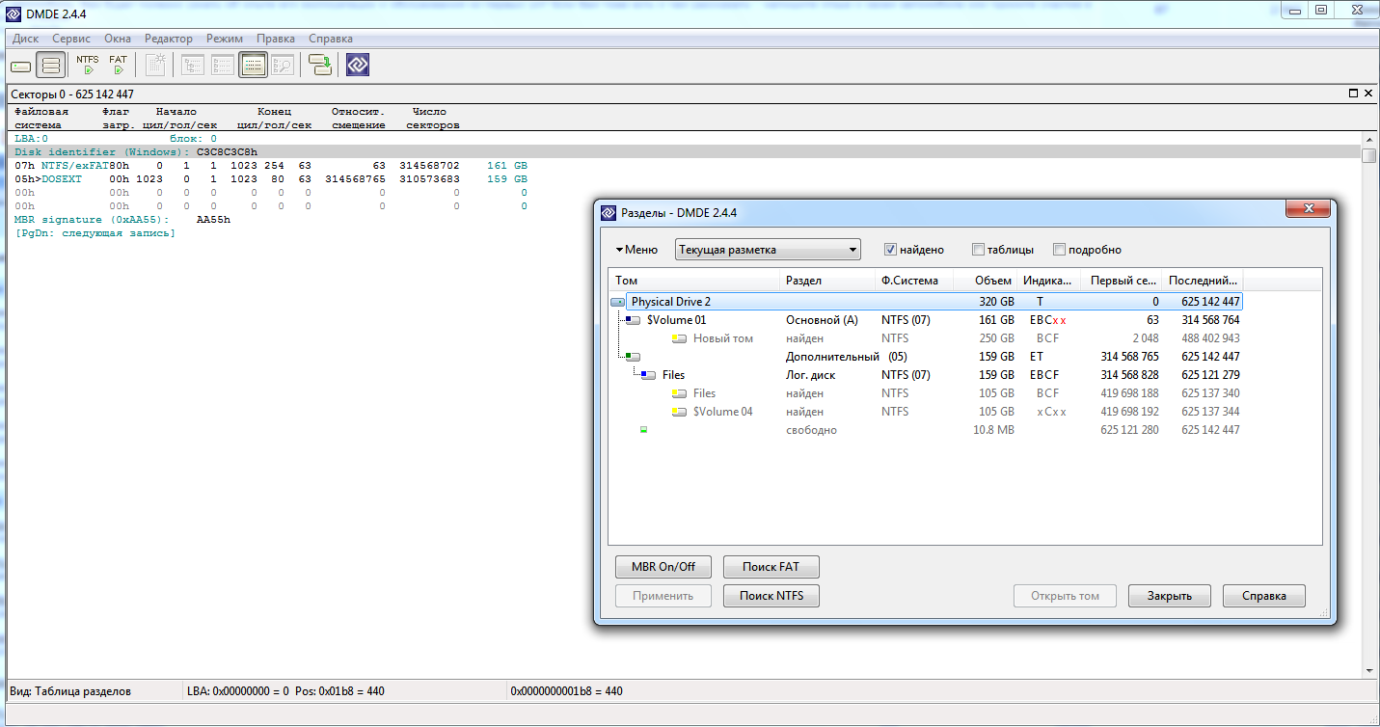Click the MBR On/Off button

pyautogui.click(x=663, y=566)
